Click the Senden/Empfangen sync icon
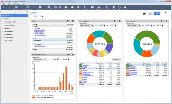Screen dimensions: 172x104 pyautogui.click(x=28, y=7)
